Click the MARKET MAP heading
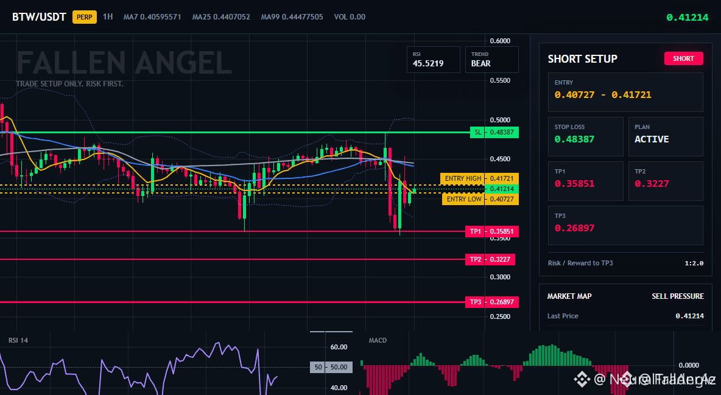Viewport: 721px width, 395px height. [x=569, y=296]
